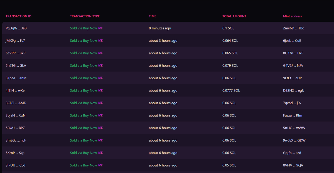Open transaction PqUqW ... JaB
This screenshot has height=173, width=334.
[16, 28]
